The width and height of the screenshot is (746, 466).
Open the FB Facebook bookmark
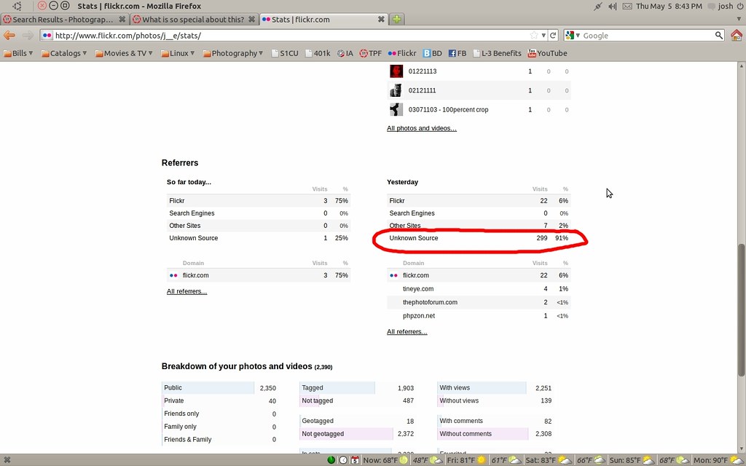(458, 53)
